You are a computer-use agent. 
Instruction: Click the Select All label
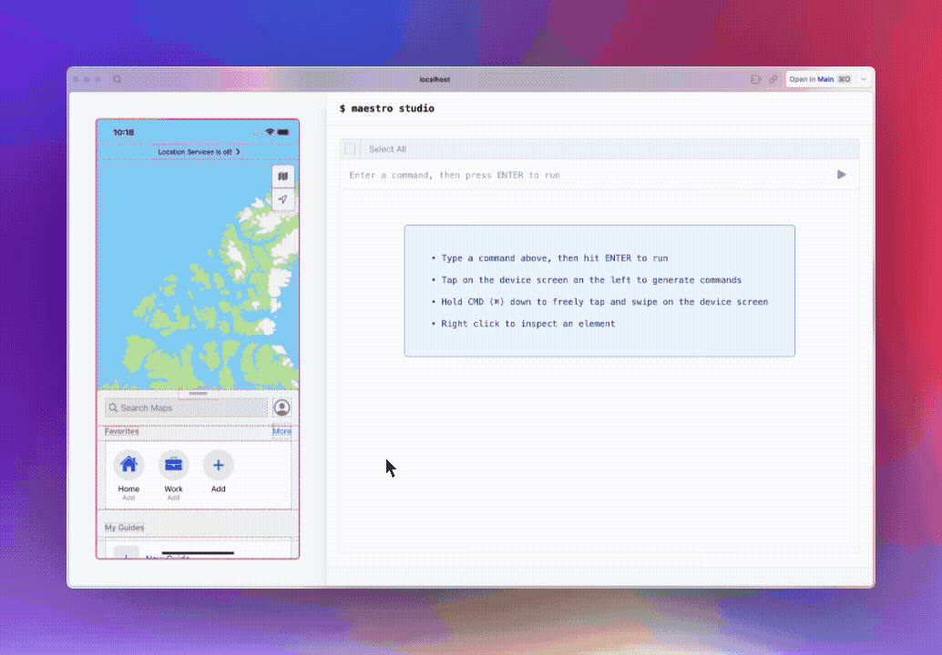[x=387, y=149]
